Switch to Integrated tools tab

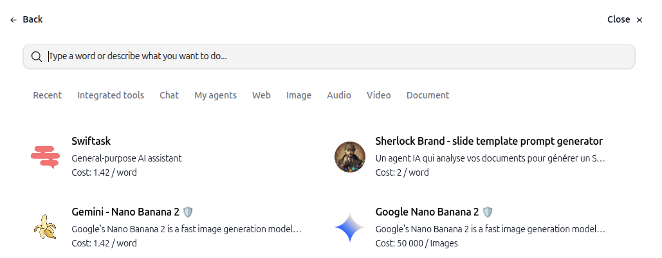(111, 95)
